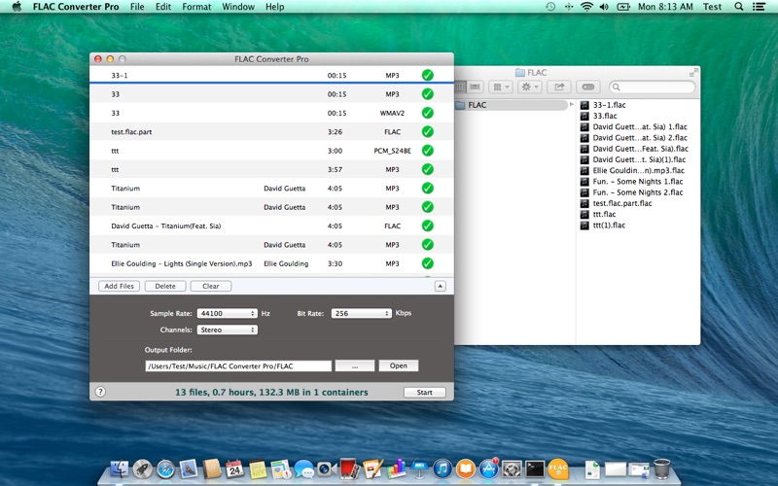Open the Finder action gear dropdown
Screen dimensions: 778x486
click(x=529, y=87)
